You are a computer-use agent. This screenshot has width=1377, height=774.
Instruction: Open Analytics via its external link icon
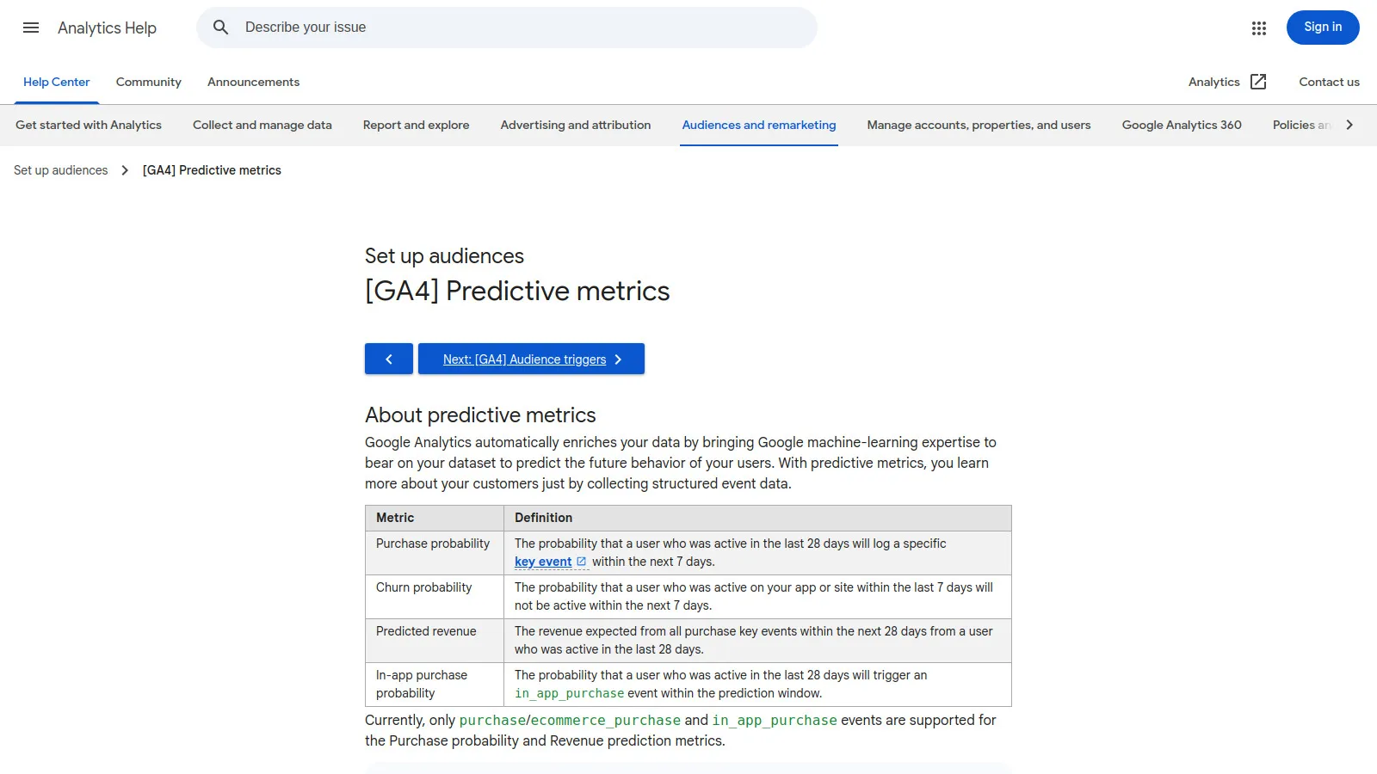[1257, 82]
